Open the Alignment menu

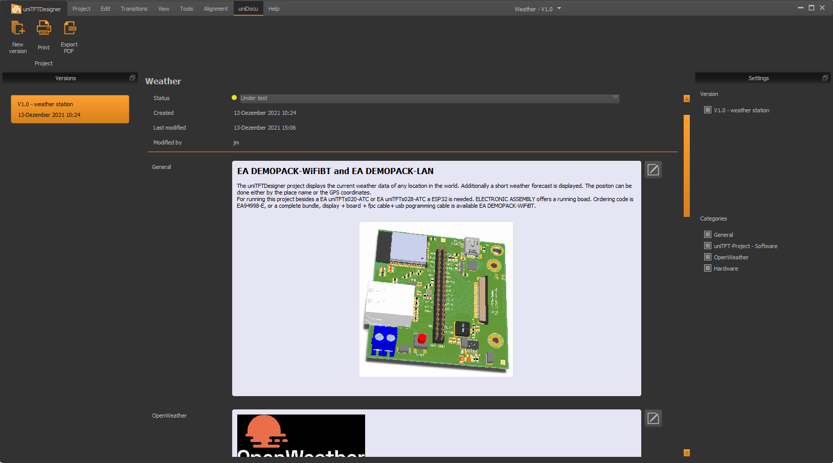215,9
